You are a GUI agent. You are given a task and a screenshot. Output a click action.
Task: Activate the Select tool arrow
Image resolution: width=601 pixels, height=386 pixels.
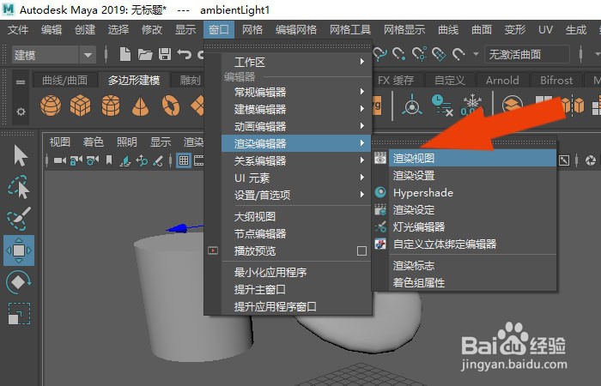point(20,155)
